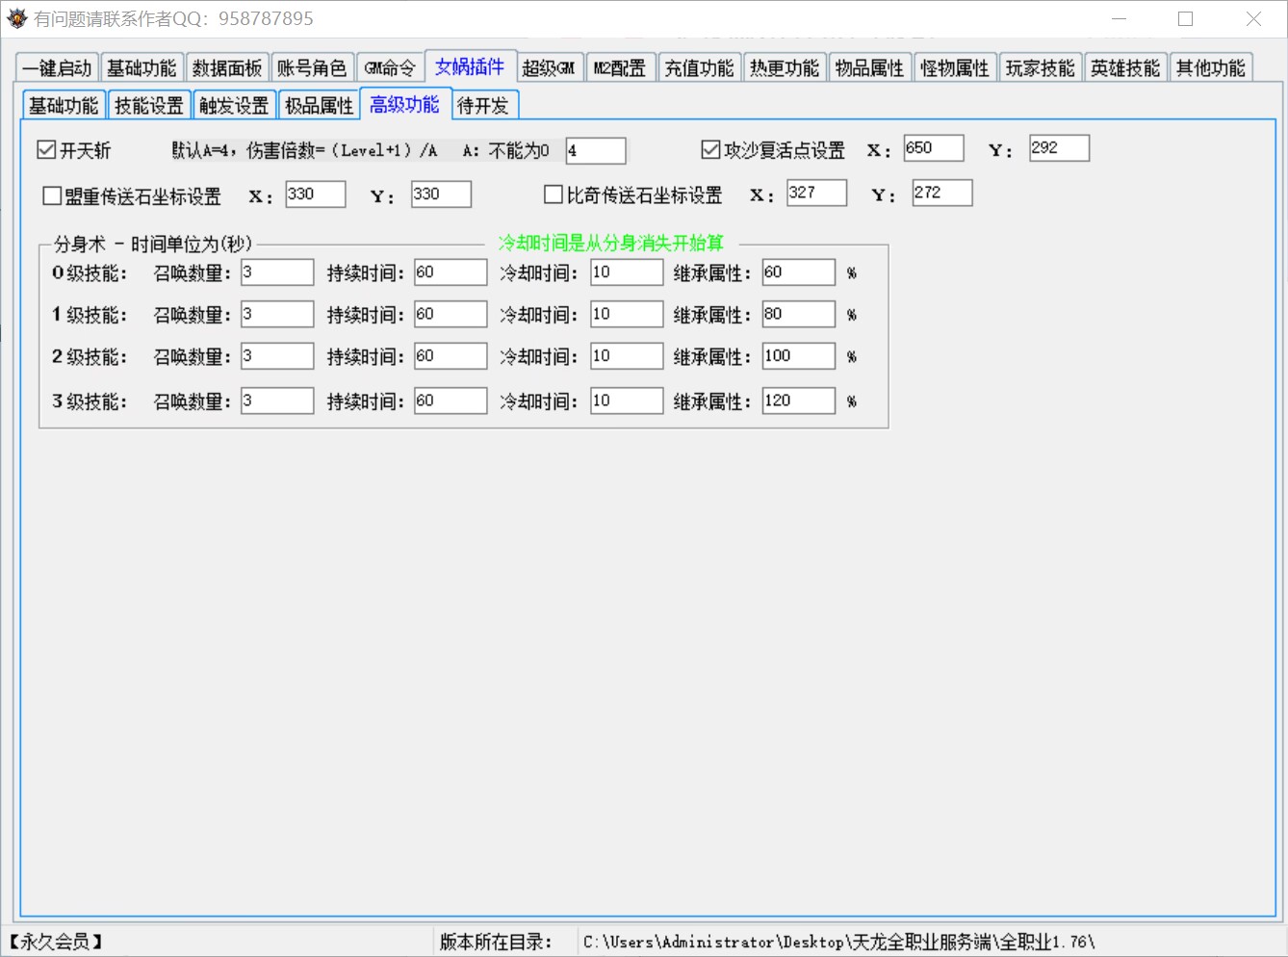The image size is (1288, 957).
Task: Open the 物品属性 tab
Action: [x=870, y=67]
